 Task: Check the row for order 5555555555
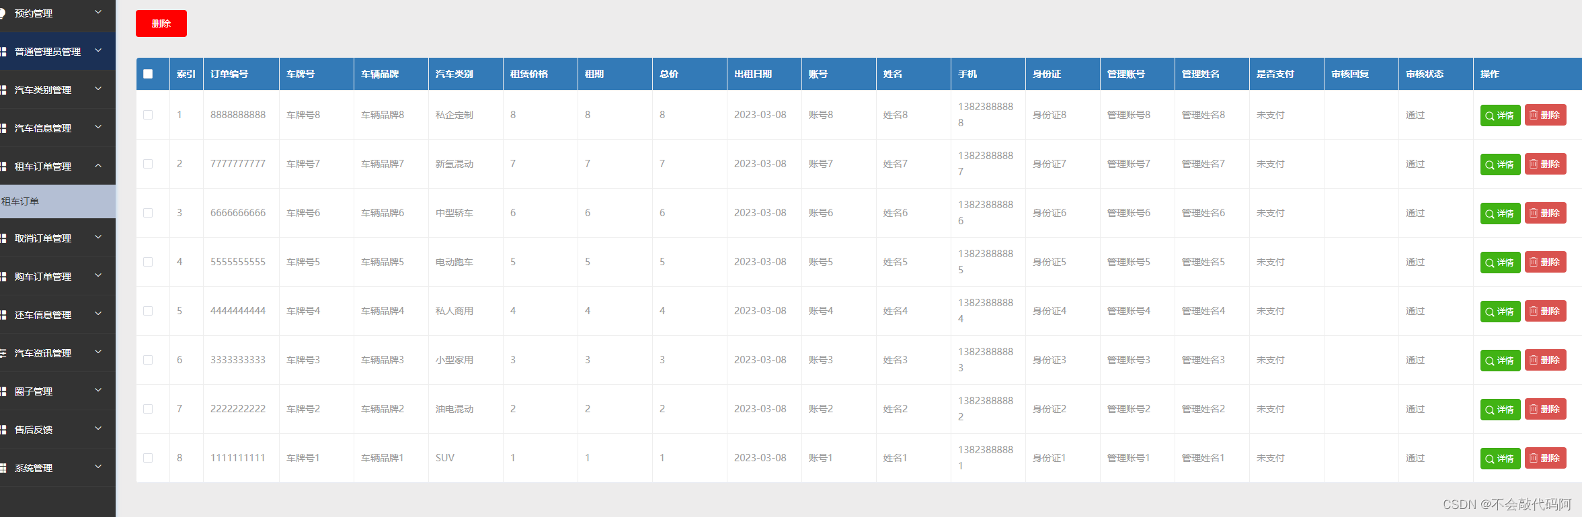coord(148,262)
